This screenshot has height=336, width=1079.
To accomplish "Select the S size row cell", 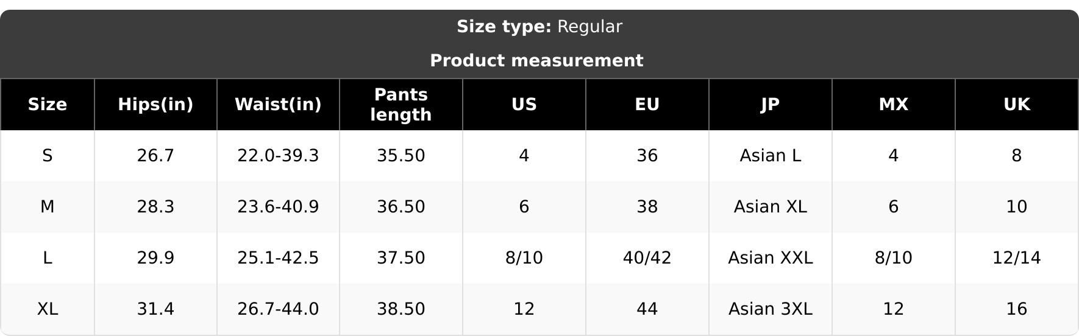I will click(47, 156).
